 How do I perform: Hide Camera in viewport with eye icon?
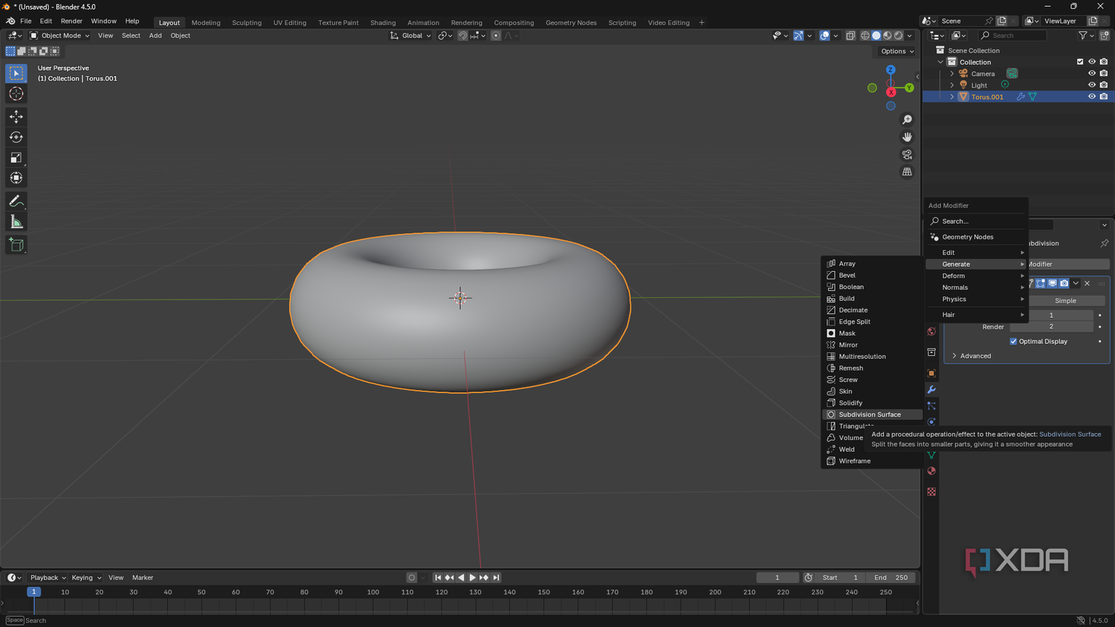click(x=1092, y=74)
